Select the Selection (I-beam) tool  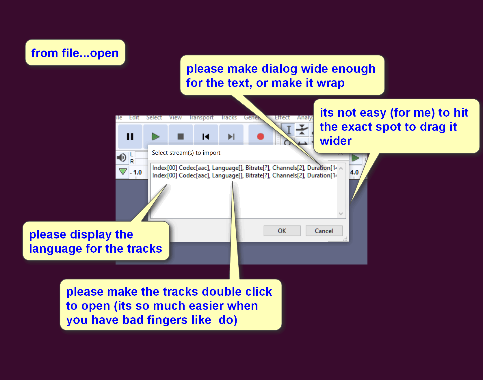(x=288, y=130)
